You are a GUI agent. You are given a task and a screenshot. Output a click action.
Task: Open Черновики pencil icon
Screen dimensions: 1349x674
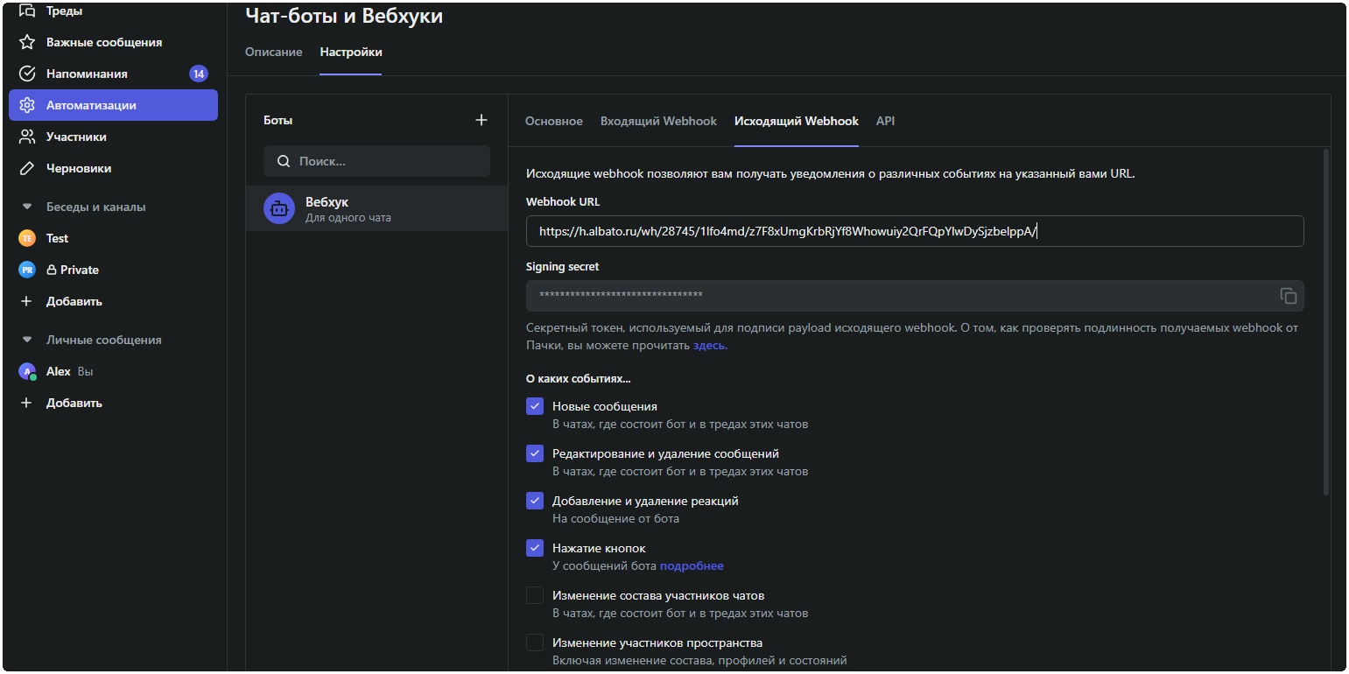click(x=27, y=168)
